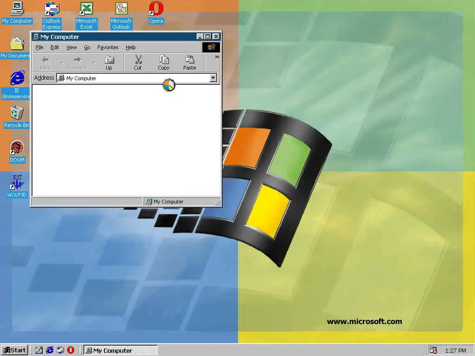The width and height of the screenshot is (475, 356).
Task: Click the Show Desktop quick launch icon
Action: (39, 350)
